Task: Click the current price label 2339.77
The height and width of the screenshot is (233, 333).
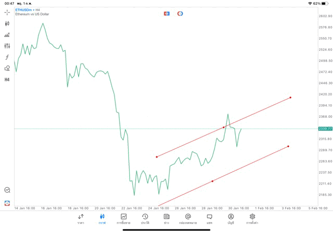Action: point(325,129)
